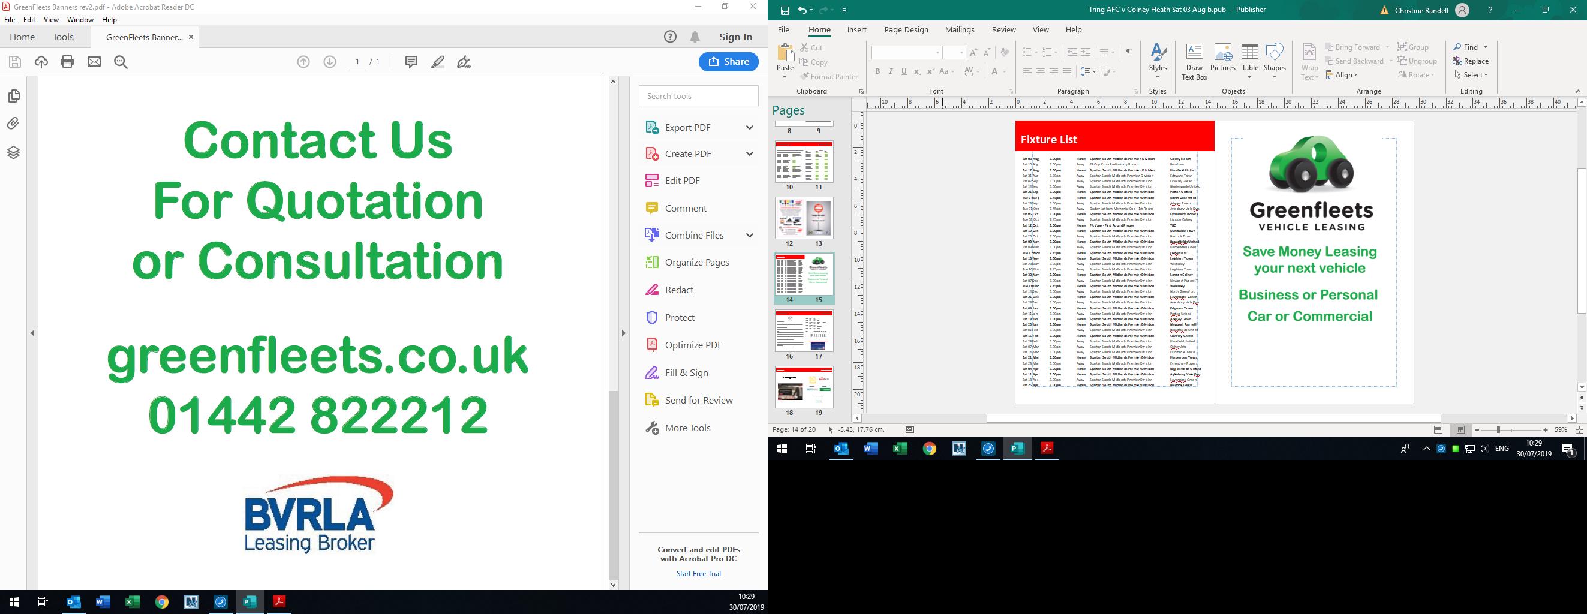Go to next page arrow in Acrobat
Viewport: 1587px width, 614px height.
(x=330, y=62)
